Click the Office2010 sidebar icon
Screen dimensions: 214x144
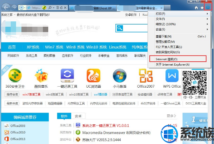pyautogui.click(x=6, y=132)
